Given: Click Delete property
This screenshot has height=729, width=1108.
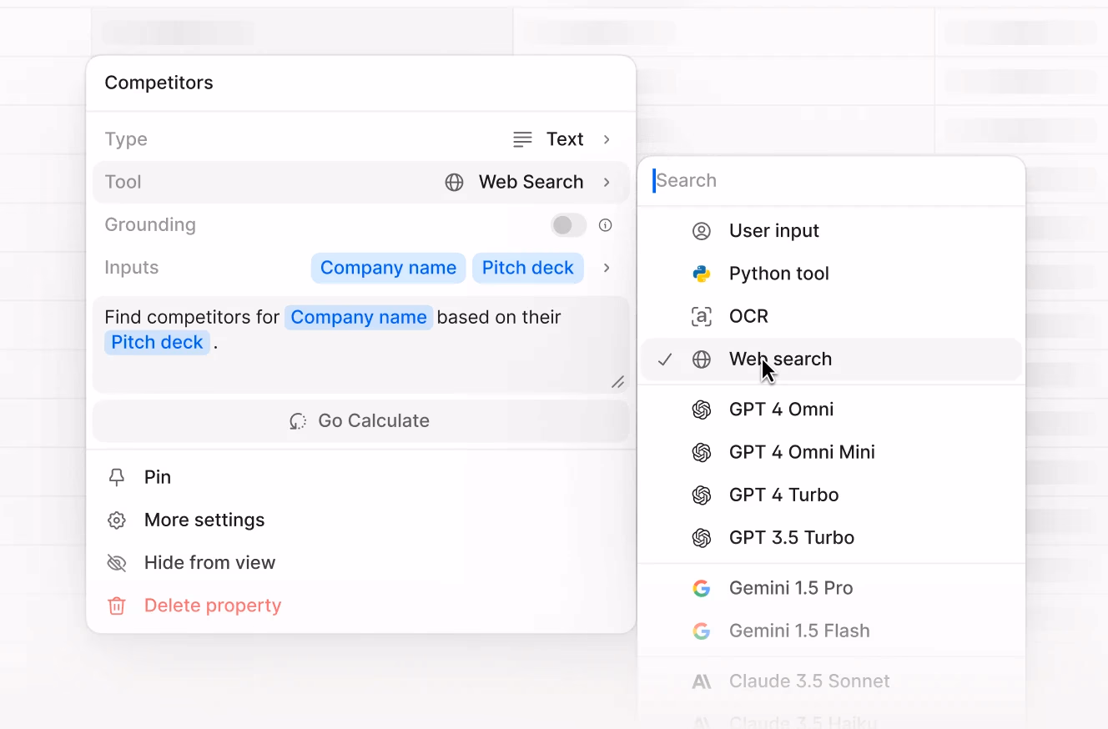Looking at the screenshot, I should coord(361,606).
